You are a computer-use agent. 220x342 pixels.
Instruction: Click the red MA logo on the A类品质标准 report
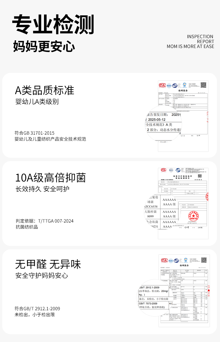[162, 85]
